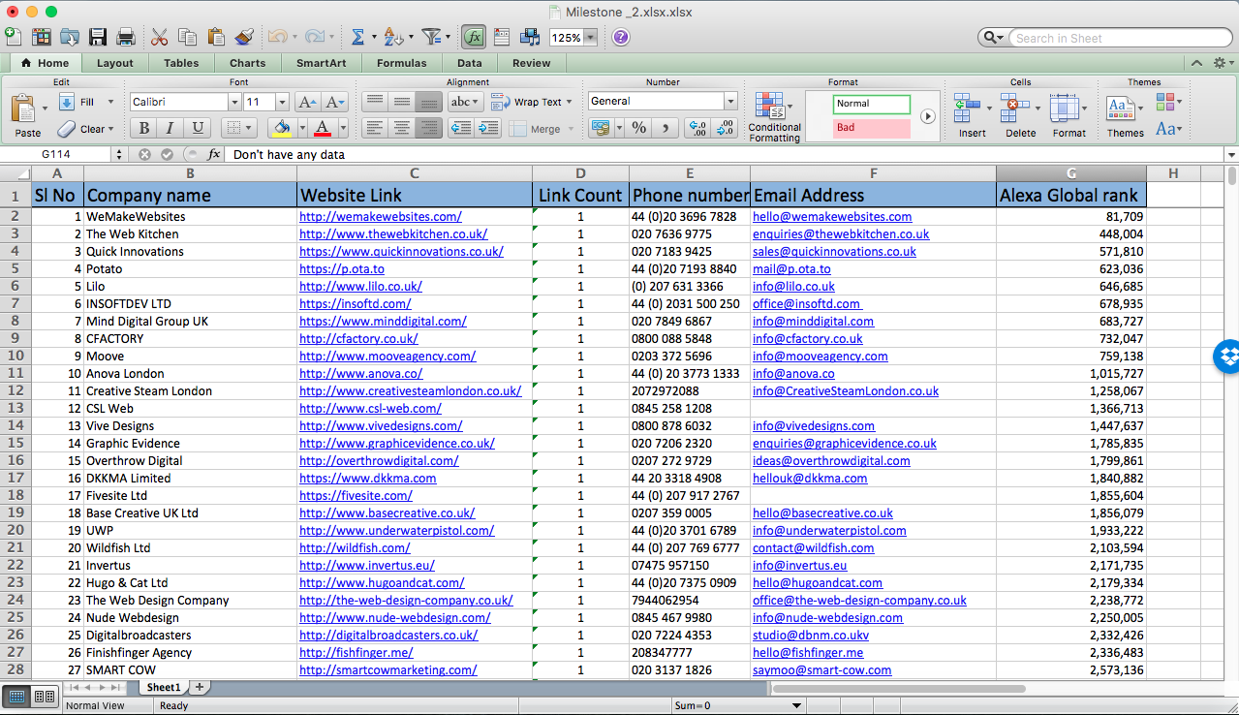Click the Delete cells button
Image resolution: width=1239 pixels, height=715 pixels.
(1020, 116)
